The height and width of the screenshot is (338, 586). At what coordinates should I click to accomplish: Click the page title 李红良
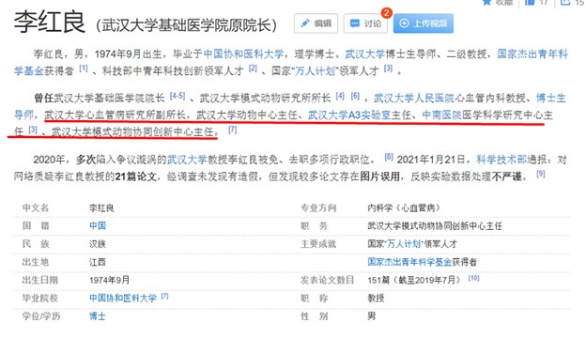(x=50, y=23)
